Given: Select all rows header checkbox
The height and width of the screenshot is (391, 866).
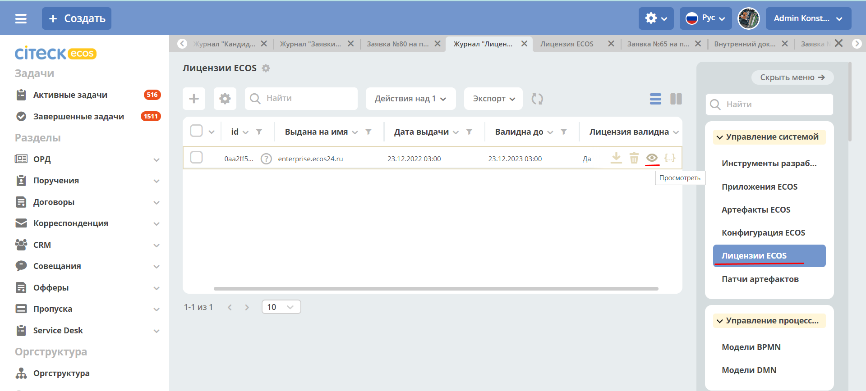Looking at the screenshot, I should coord(196,131).
